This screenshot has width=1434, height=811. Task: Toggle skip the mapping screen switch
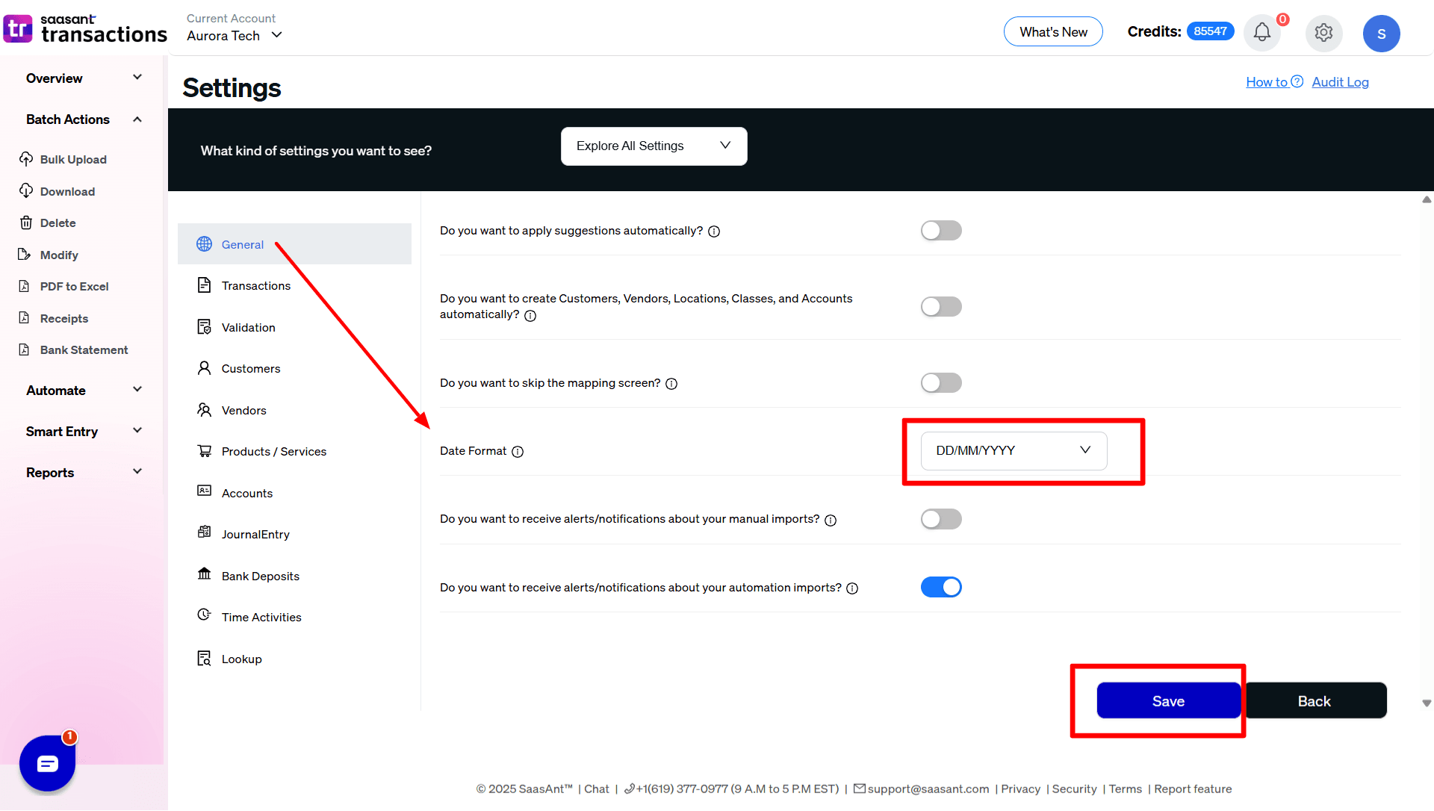[940, 383]
